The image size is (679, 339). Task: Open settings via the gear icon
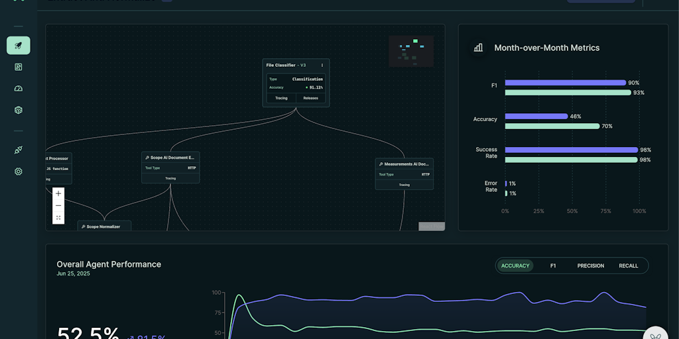tap(19, 171)
